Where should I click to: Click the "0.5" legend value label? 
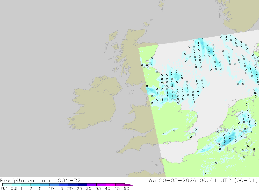click(x=14, y=188)
